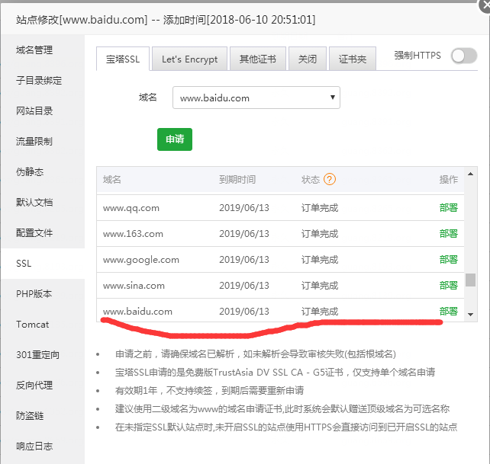The width and height of the screenshot is (490, 464).
Task: Click the 操作 column header
Action: [x=449, y=179]
